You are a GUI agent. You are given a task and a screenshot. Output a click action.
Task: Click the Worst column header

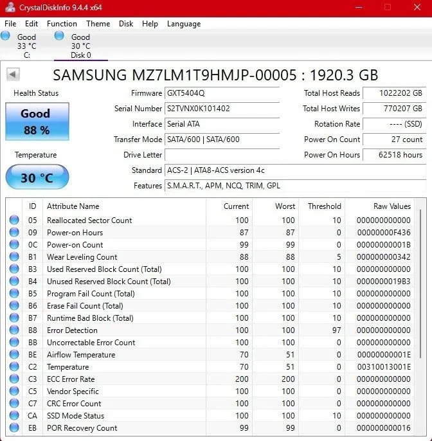pyautogui.click(x=276, y=206)
